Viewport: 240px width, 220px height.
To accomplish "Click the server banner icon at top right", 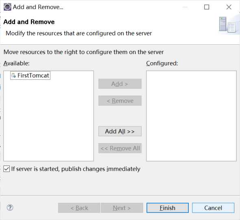I will tap(228, 24).
